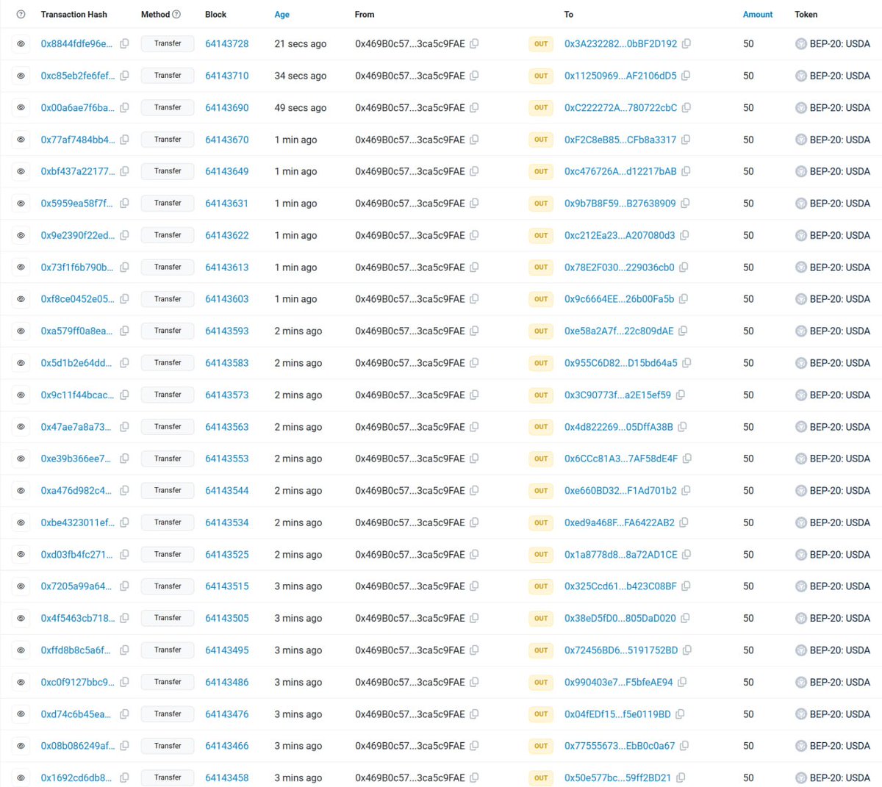Click USDA token icon in block 64143476 row
This screenshot has width=882, height=787.
(x=801, y=714)
